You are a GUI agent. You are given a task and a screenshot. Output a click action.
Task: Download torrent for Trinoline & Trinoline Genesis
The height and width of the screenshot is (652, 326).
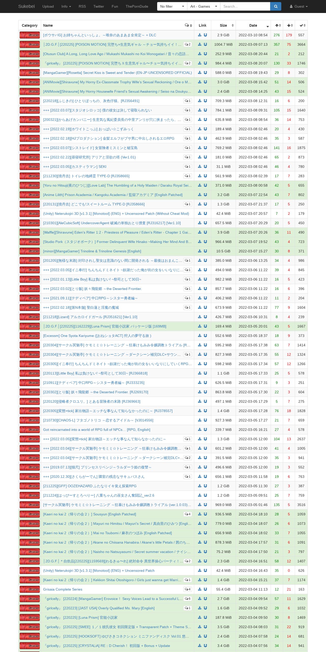[200, 251]
